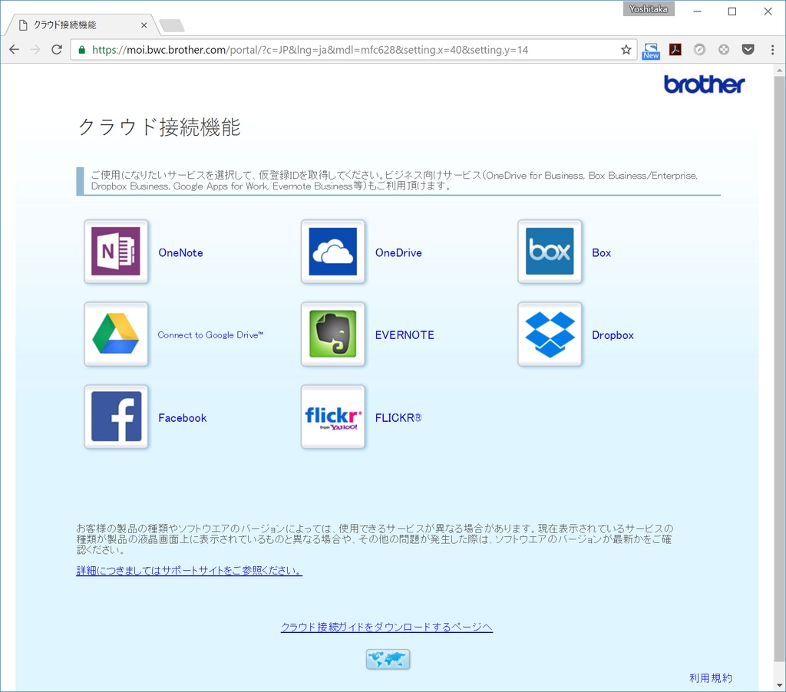The width and height of the screenshot is (786, 692).
Task: Open the OneDrive cloud icon
Action: 333,252
